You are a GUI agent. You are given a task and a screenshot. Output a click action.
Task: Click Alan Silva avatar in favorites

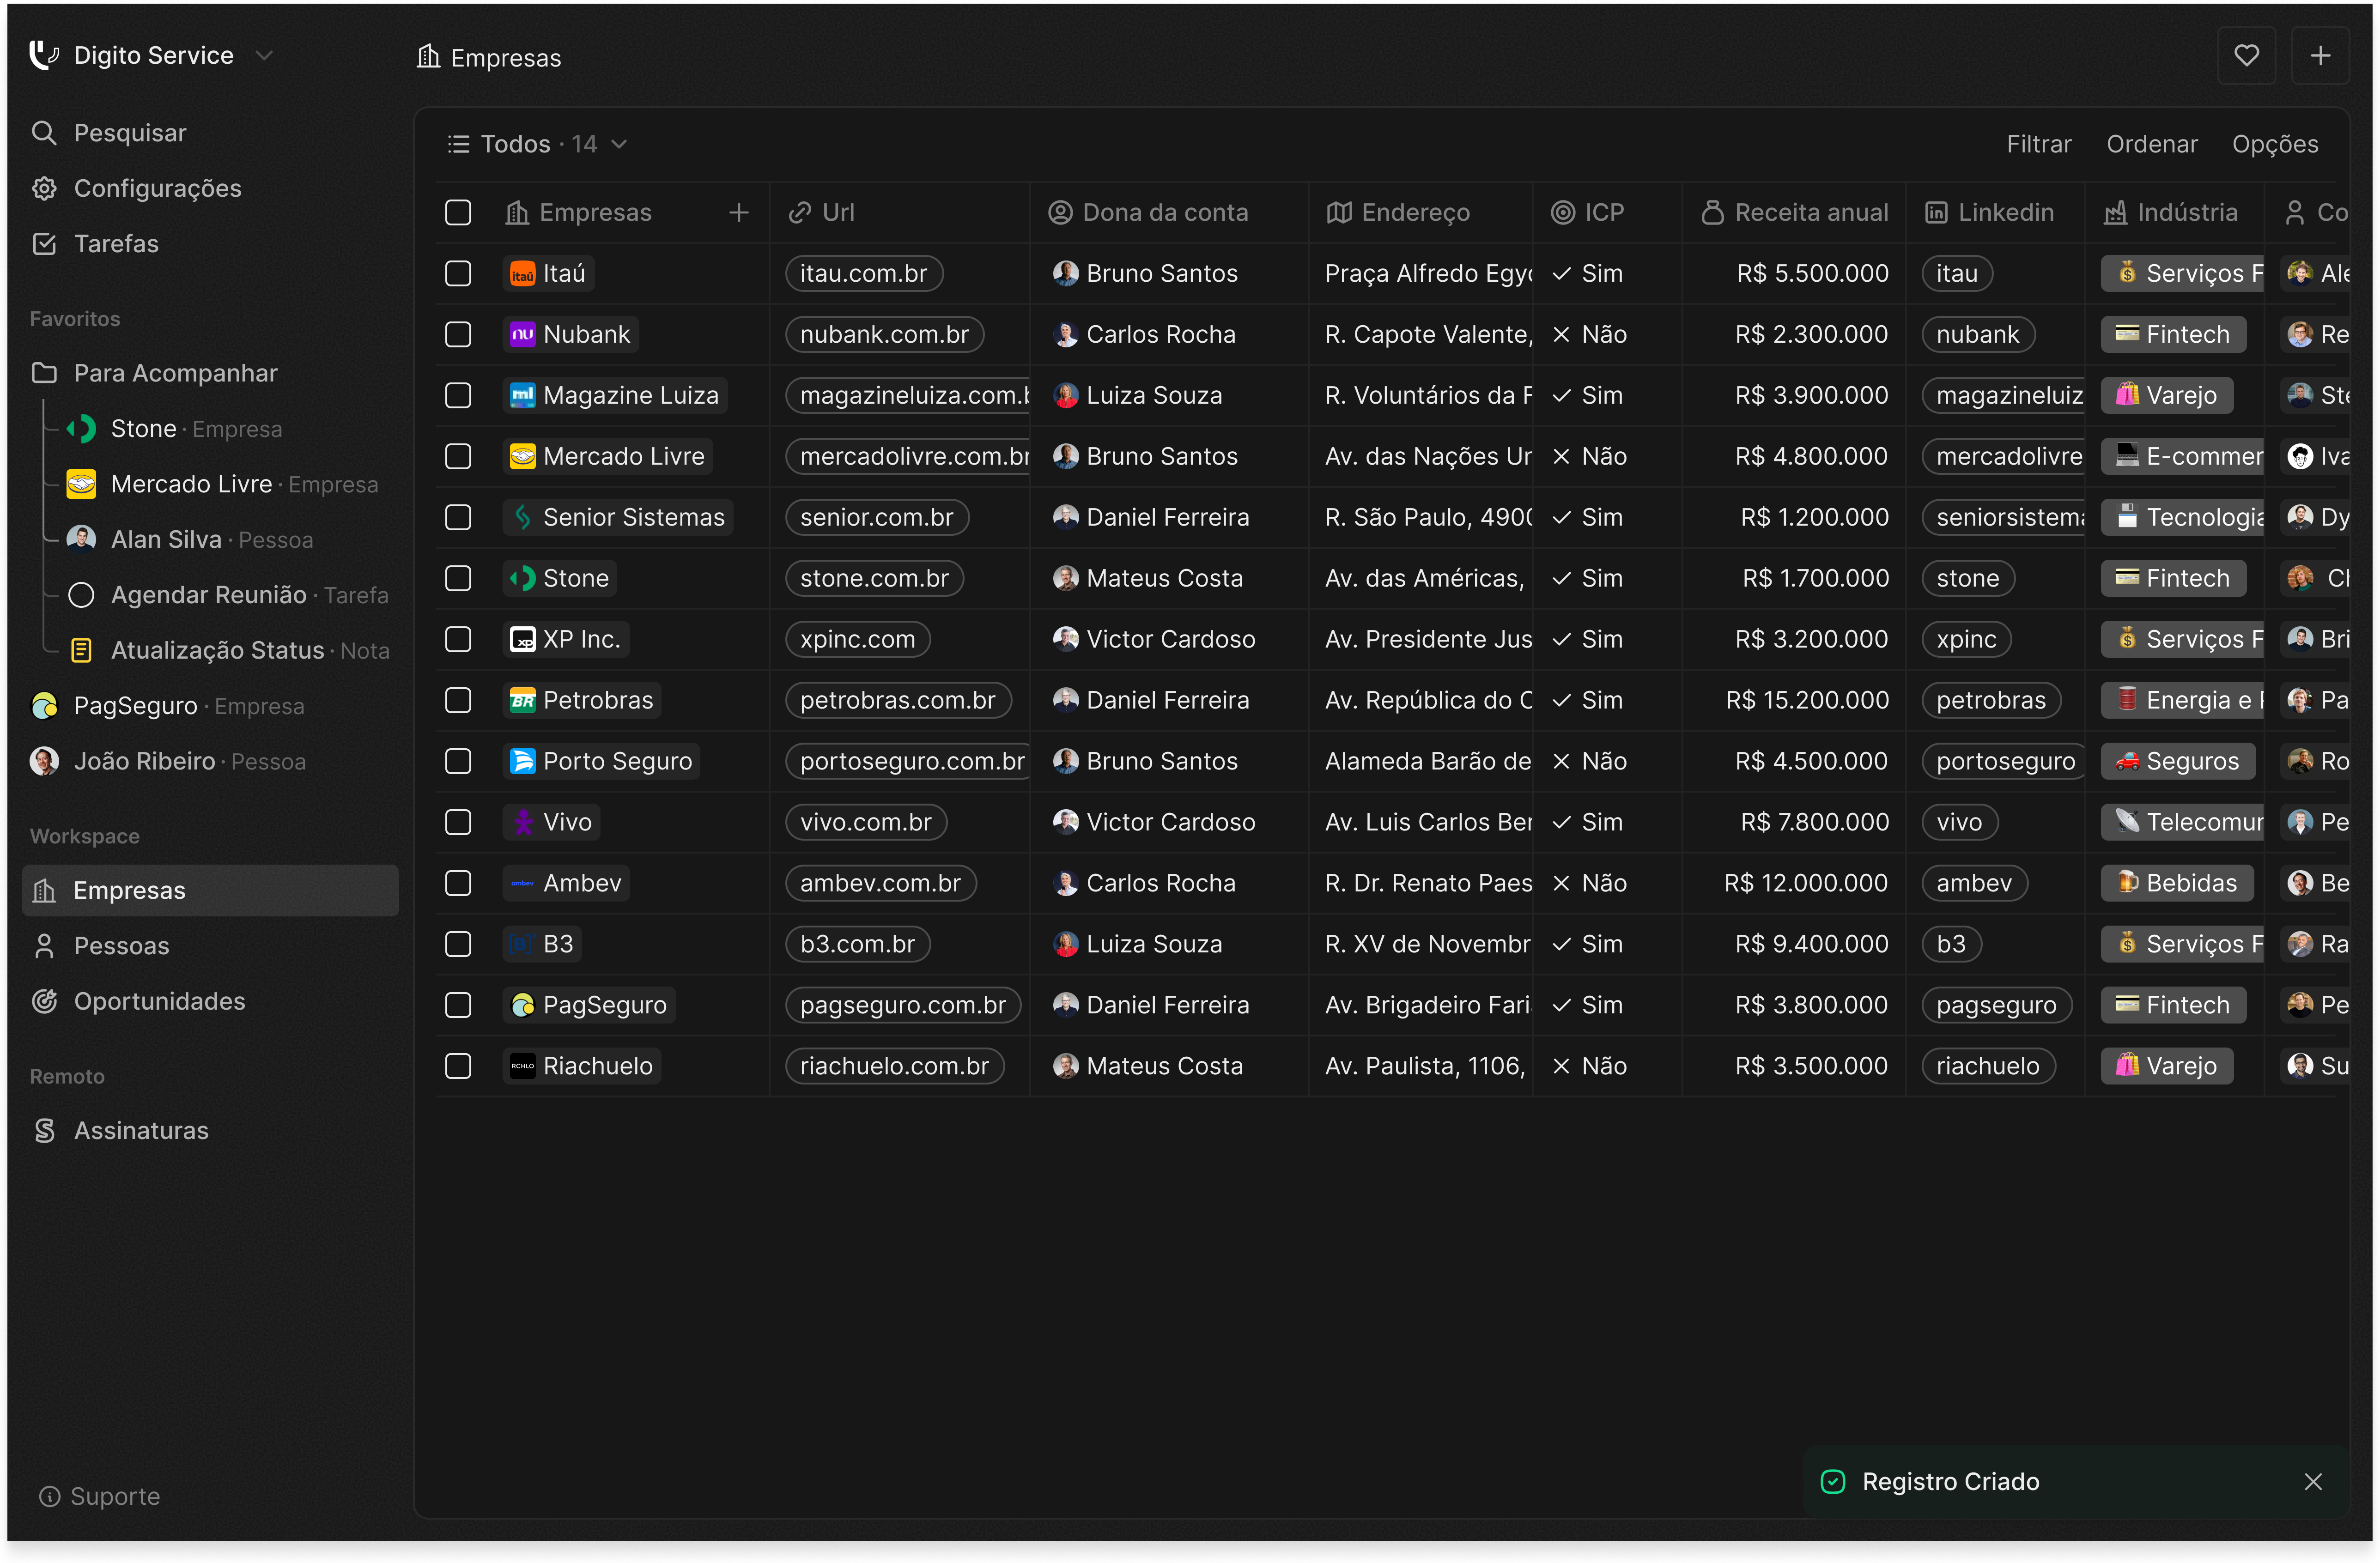(81, 539)
